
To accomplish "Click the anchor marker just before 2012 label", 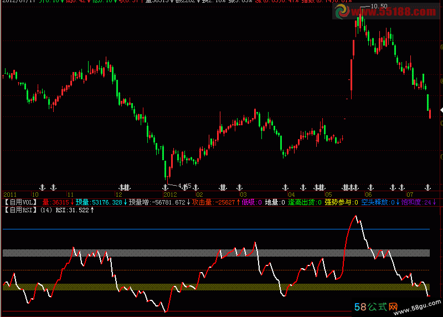I will [165, 186].
